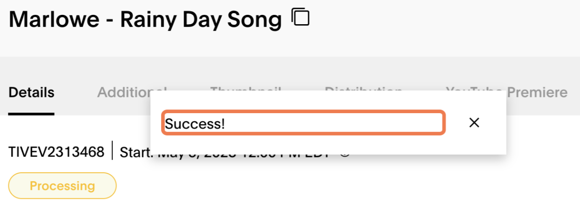The width and height of the screenshot is (580, 203).
Task: Click Rainy Day Song in the title
Action: pyautogui.click(x=201, y=20)
